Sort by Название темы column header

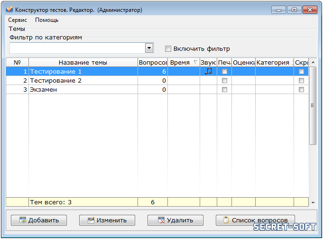83,62
